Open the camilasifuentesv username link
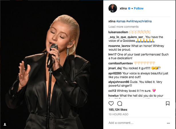176x129 pixels. (x=120, y=63)
